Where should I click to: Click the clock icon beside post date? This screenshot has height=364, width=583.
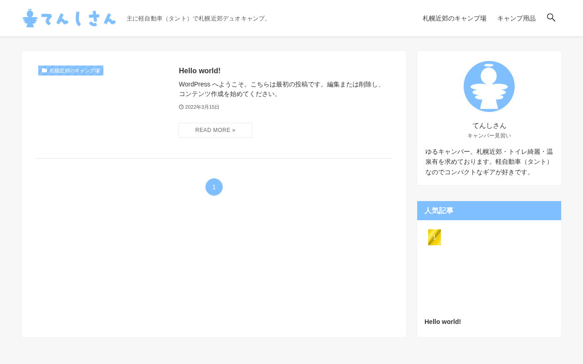point(181,107)
